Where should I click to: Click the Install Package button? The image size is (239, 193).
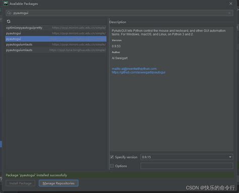click(20, 183)
